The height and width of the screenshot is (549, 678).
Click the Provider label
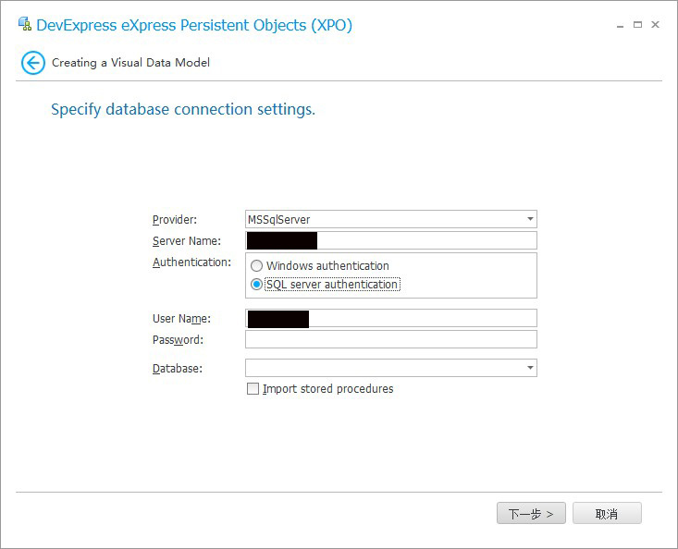tap(175, 220)
